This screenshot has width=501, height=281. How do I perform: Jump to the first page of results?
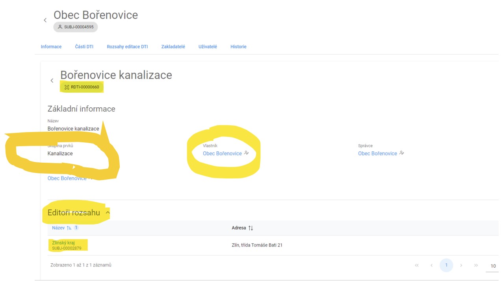coord(417,265)
